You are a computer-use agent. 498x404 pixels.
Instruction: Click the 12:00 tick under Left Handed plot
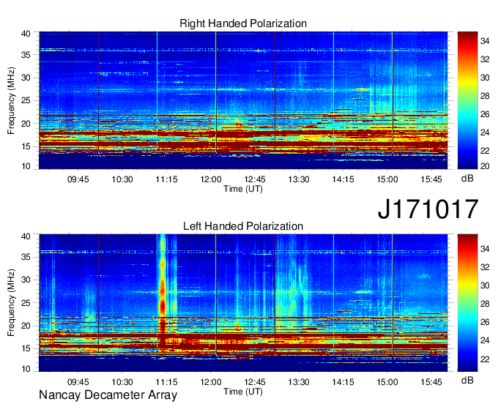[x=211, y=382]
